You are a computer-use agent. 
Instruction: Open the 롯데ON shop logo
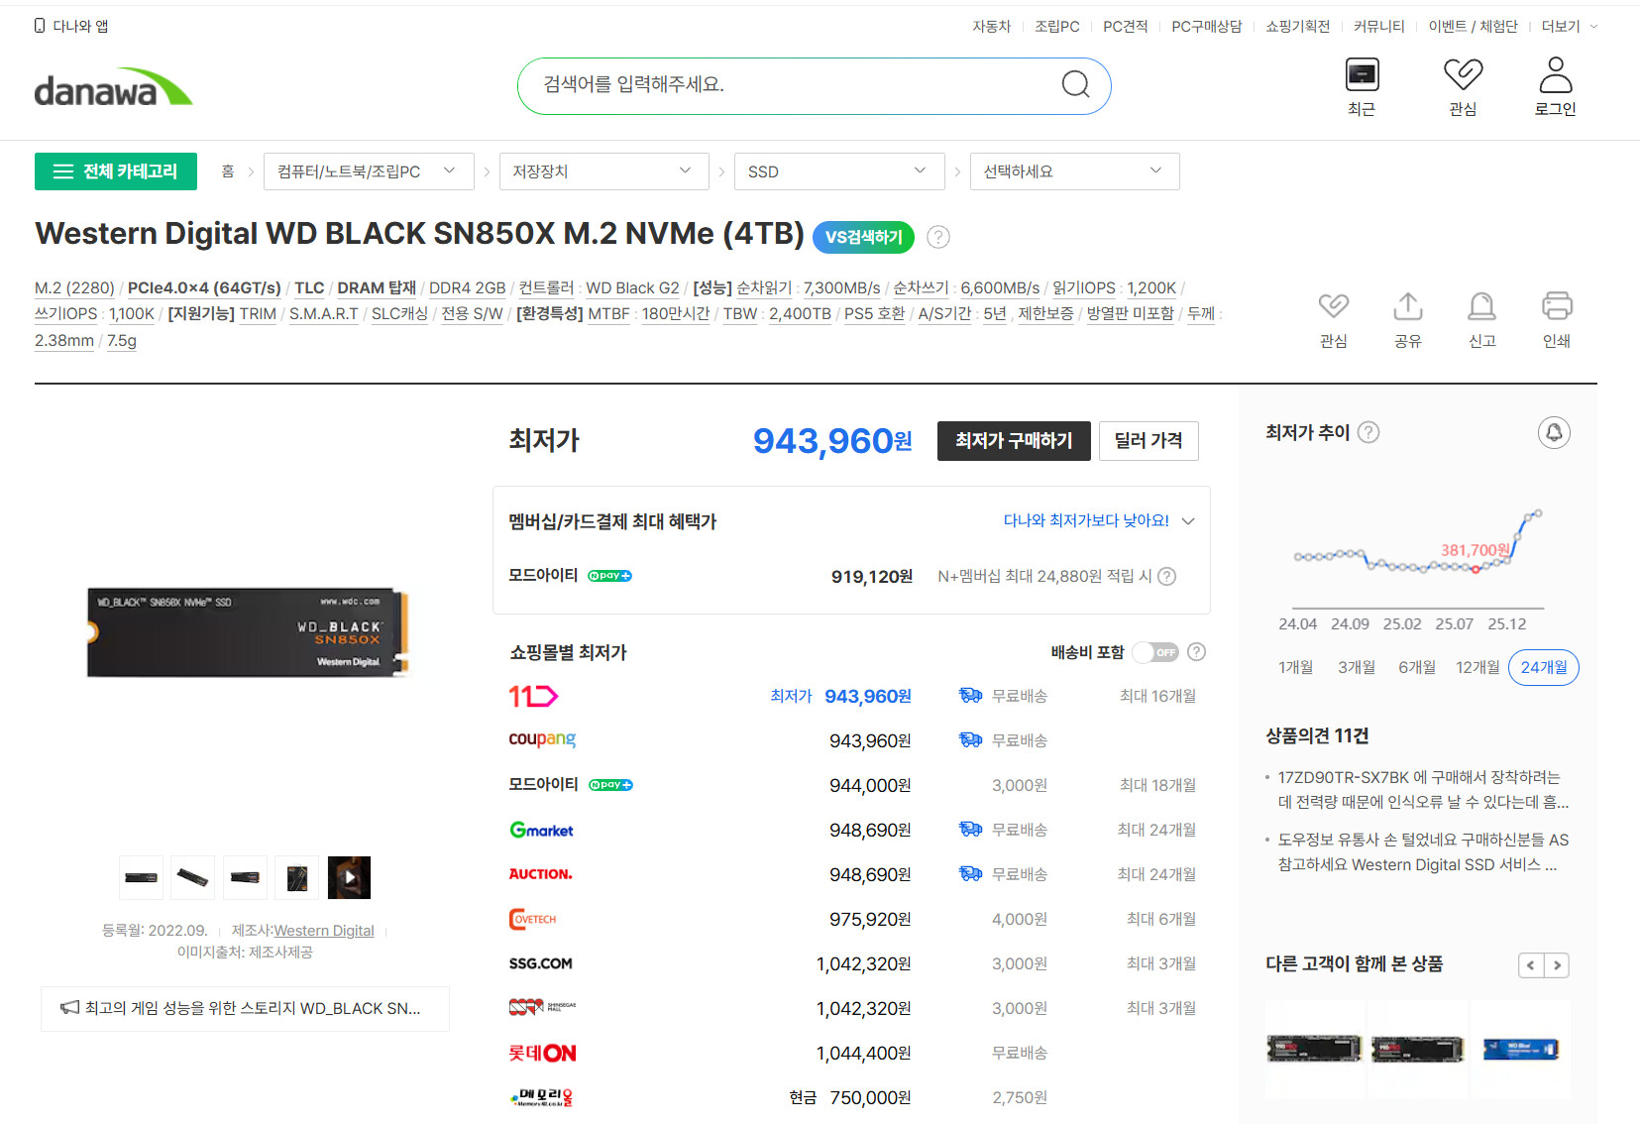point(542,1053)
